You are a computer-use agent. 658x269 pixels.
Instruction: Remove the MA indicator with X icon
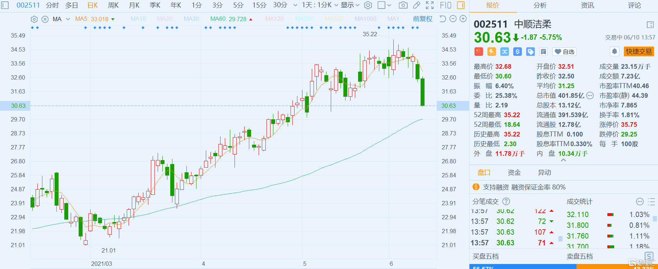click(45, 19)
